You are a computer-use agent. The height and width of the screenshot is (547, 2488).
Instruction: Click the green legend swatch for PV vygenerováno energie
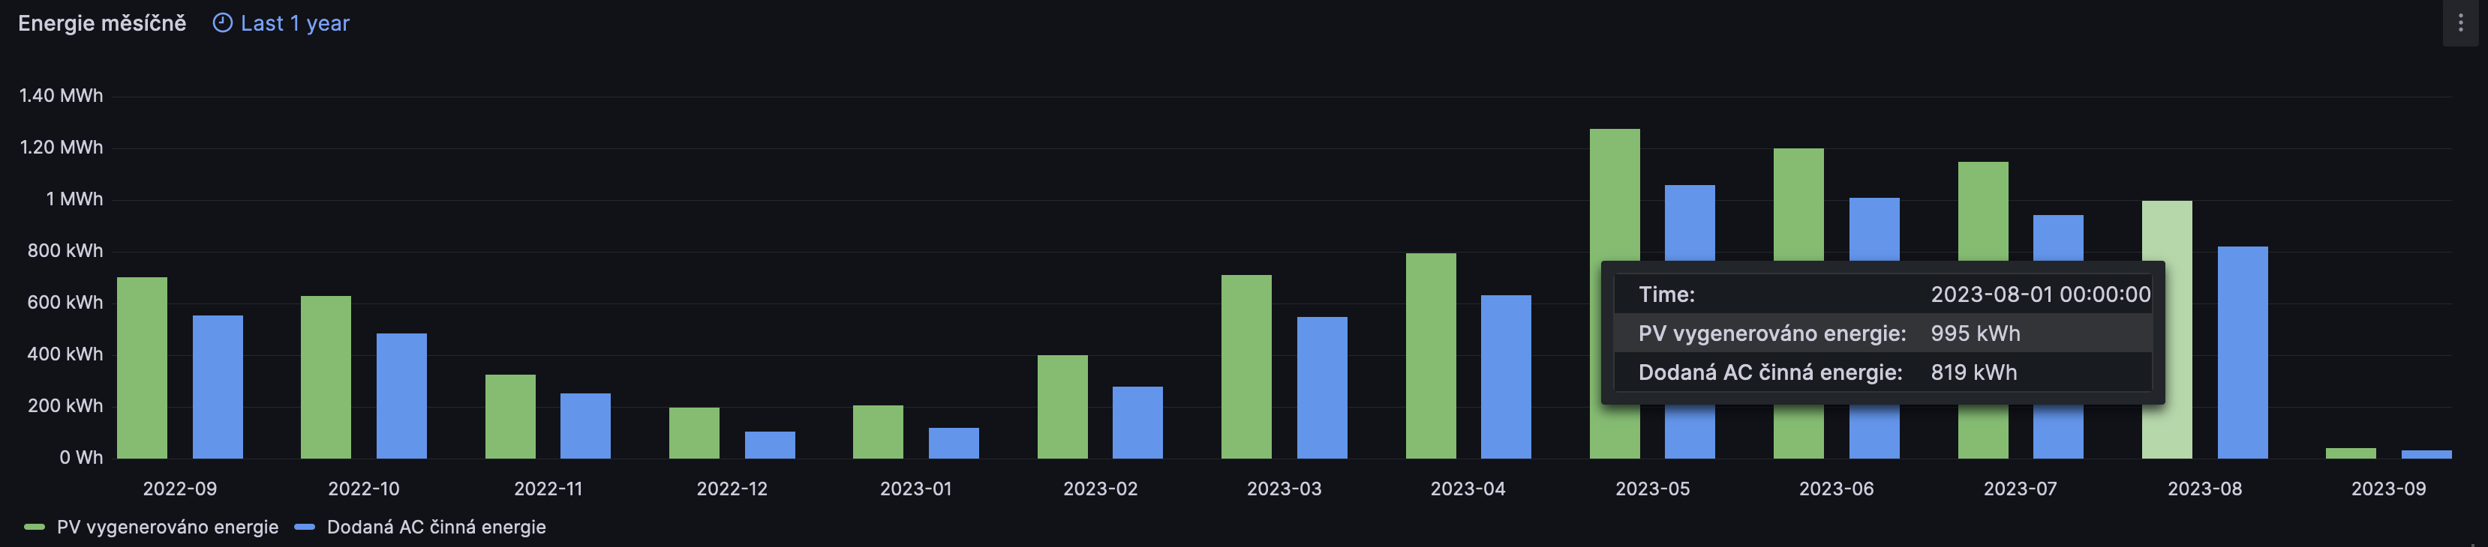point(35,527)
